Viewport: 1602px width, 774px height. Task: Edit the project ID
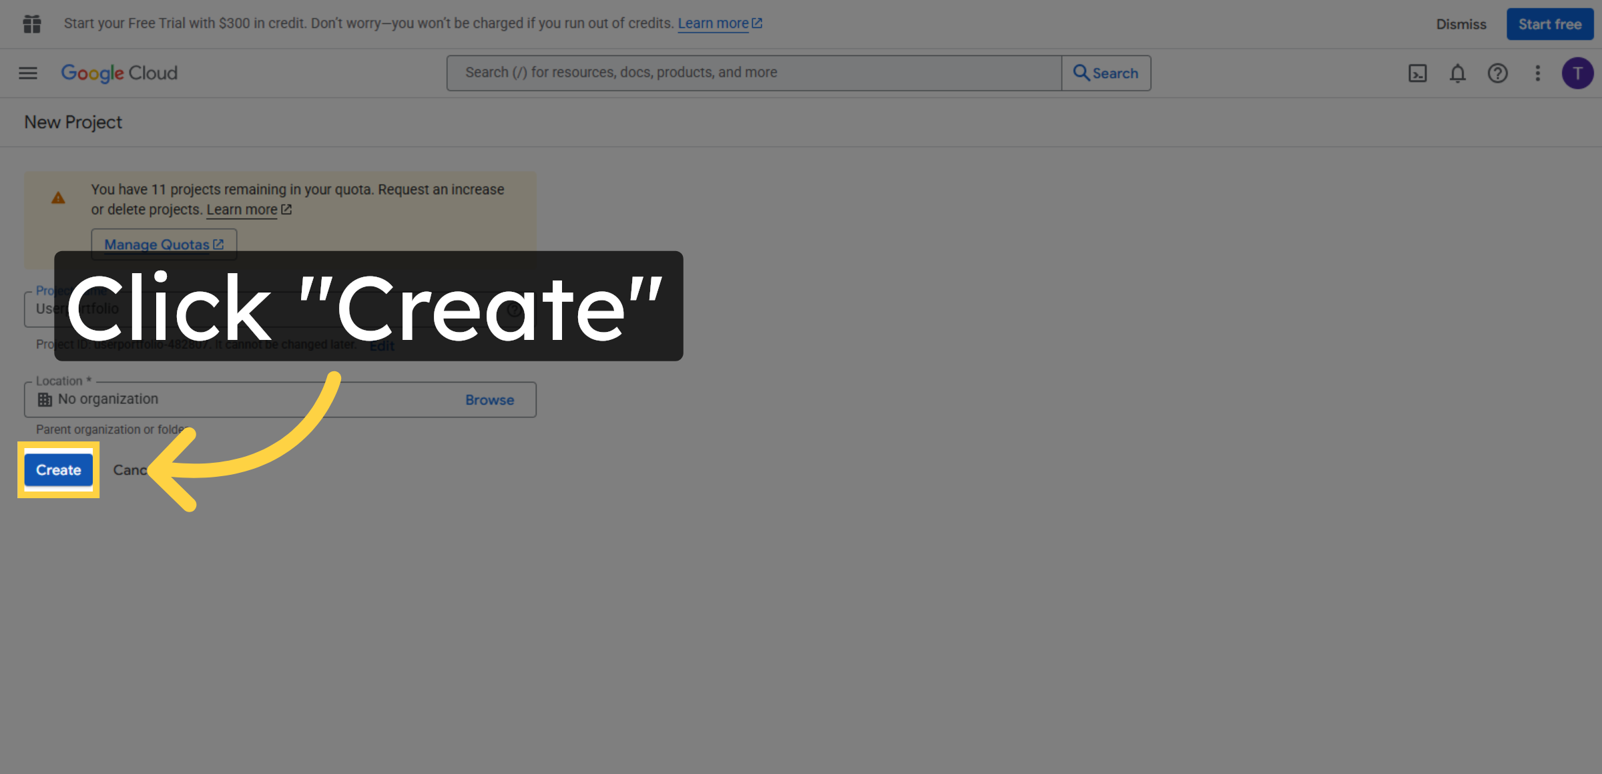tap(382, 345)
